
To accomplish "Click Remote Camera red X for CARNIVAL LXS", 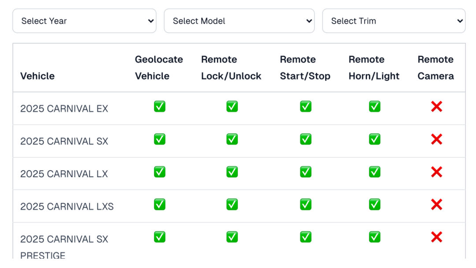I will click(x=436, y=205).
